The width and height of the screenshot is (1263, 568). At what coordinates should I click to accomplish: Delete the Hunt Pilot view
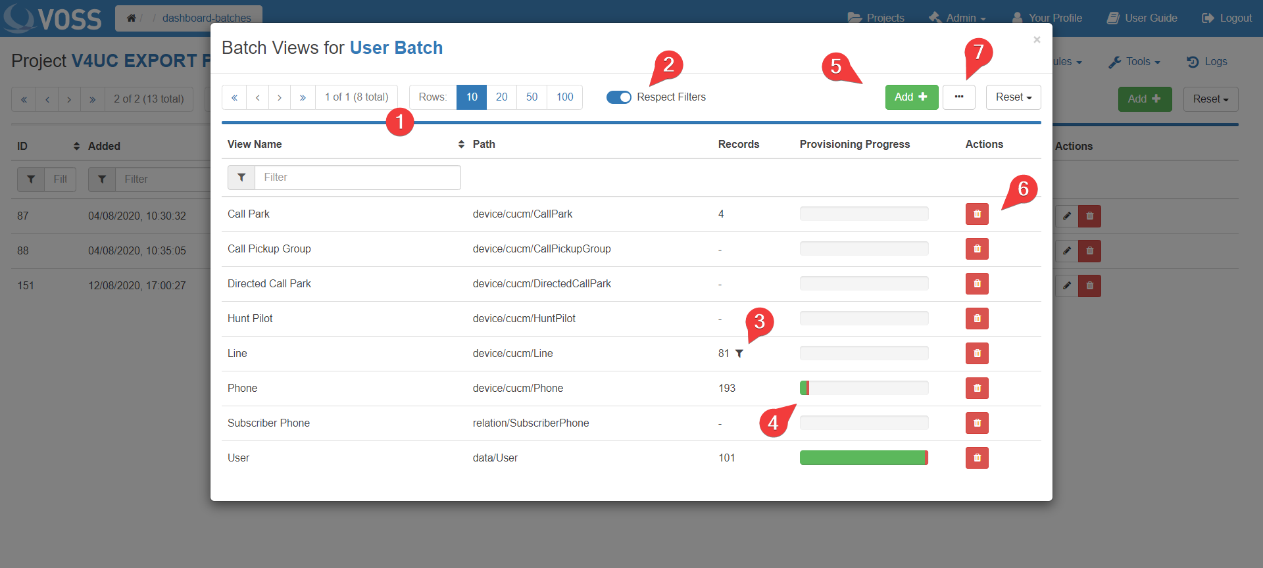coord(977,318)
